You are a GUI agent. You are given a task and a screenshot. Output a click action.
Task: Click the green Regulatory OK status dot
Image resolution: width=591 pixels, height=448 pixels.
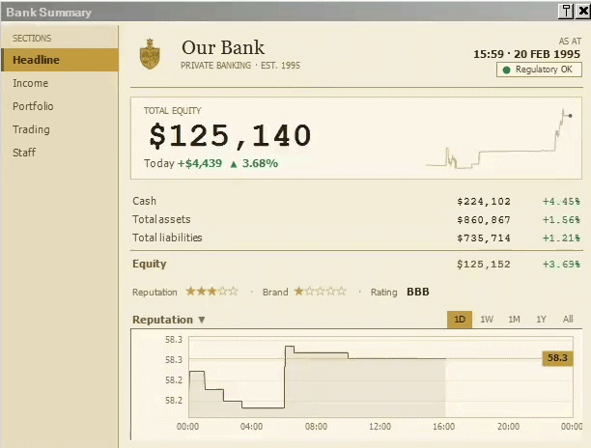(x=506, y=70)
